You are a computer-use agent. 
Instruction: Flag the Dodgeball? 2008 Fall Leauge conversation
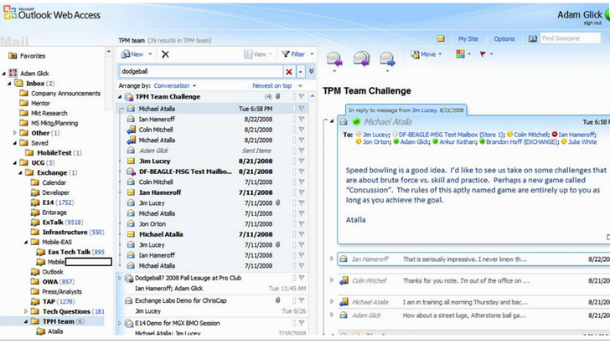click(302, 278)
